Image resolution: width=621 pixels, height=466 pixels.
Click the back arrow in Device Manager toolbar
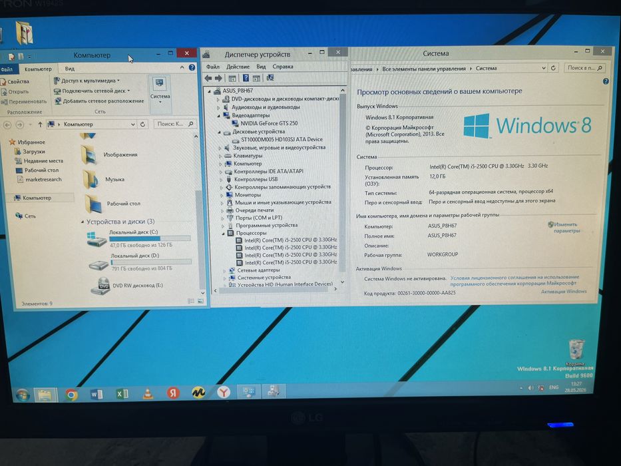click(208, 78)
